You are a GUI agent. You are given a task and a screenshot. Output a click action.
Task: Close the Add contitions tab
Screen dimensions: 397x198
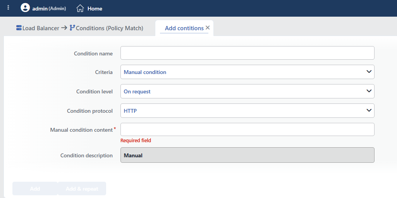point(208,28)
